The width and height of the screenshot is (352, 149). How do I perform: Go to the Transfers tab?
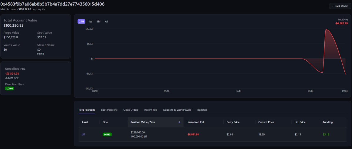point(202,110)
